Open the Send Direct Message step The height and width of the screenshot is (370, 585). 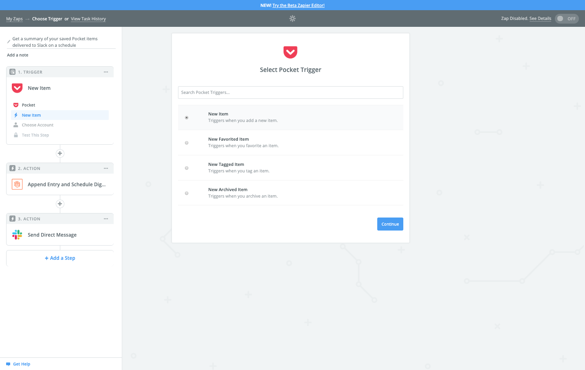60,235
